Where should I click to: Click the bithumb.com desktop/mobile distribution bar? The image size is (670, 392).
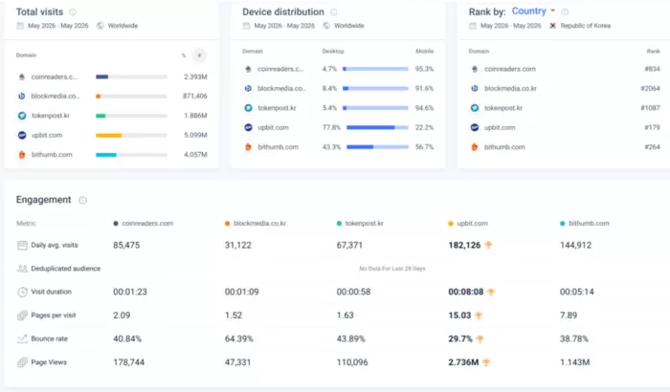pyautogui.click(x=377, y=147)
